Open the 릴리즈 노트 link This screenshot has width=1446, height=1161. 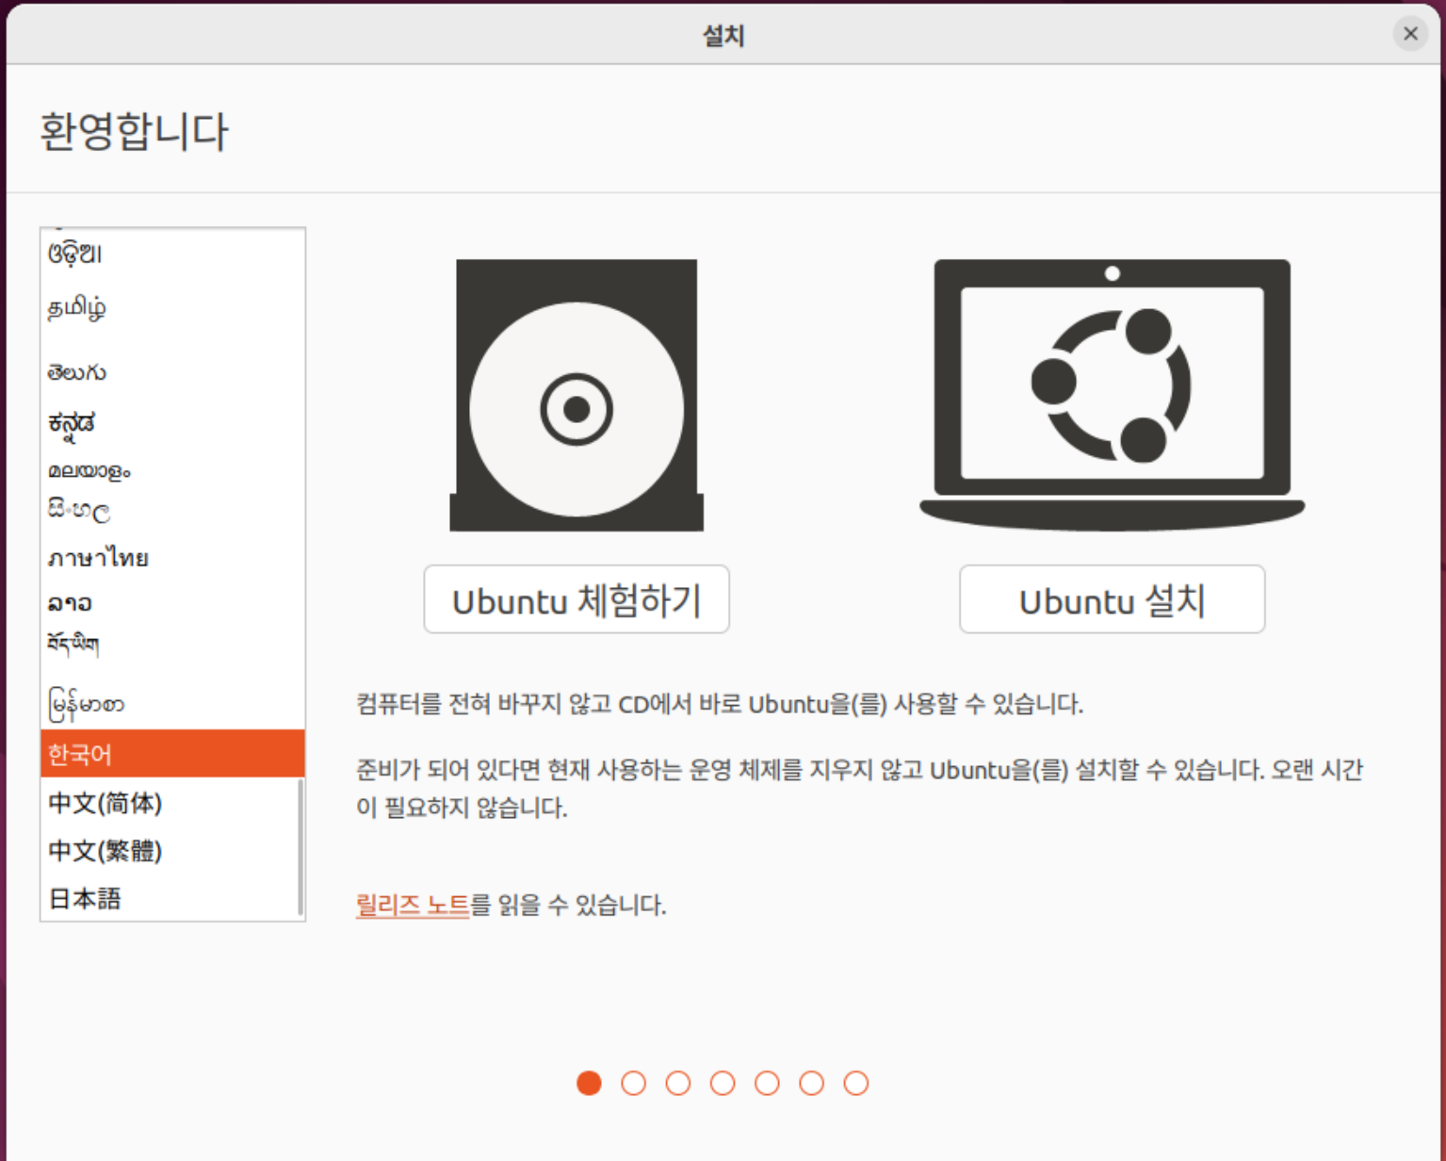pos(413,905)
